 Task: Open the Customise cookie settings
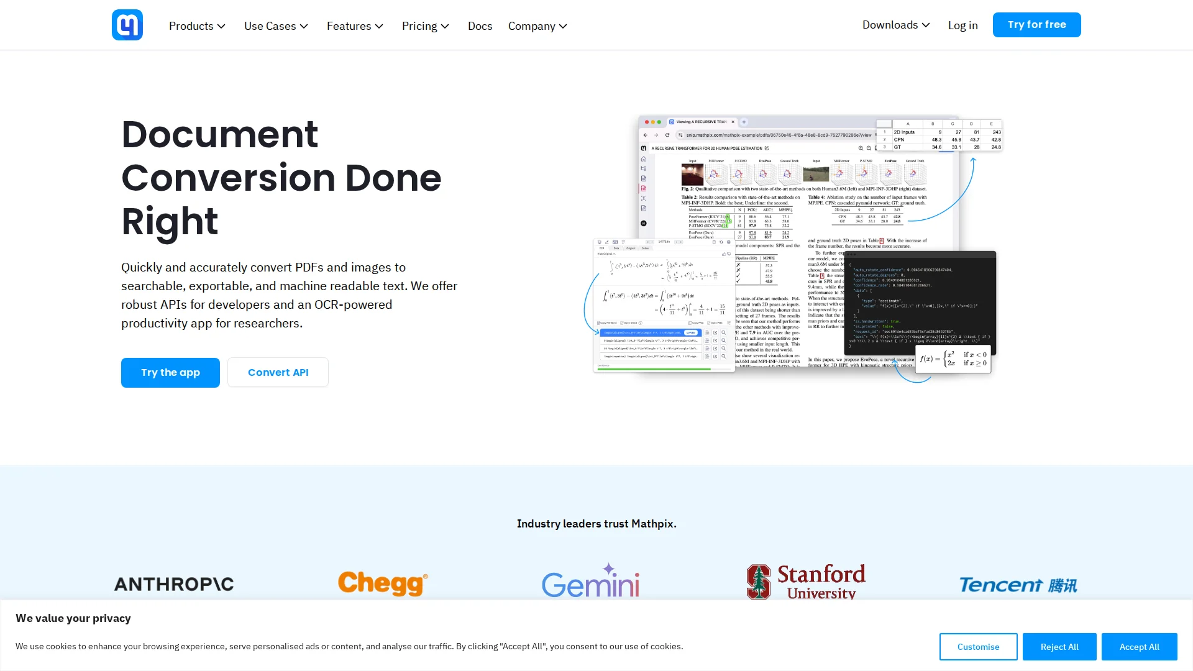(x=978, y=647)
